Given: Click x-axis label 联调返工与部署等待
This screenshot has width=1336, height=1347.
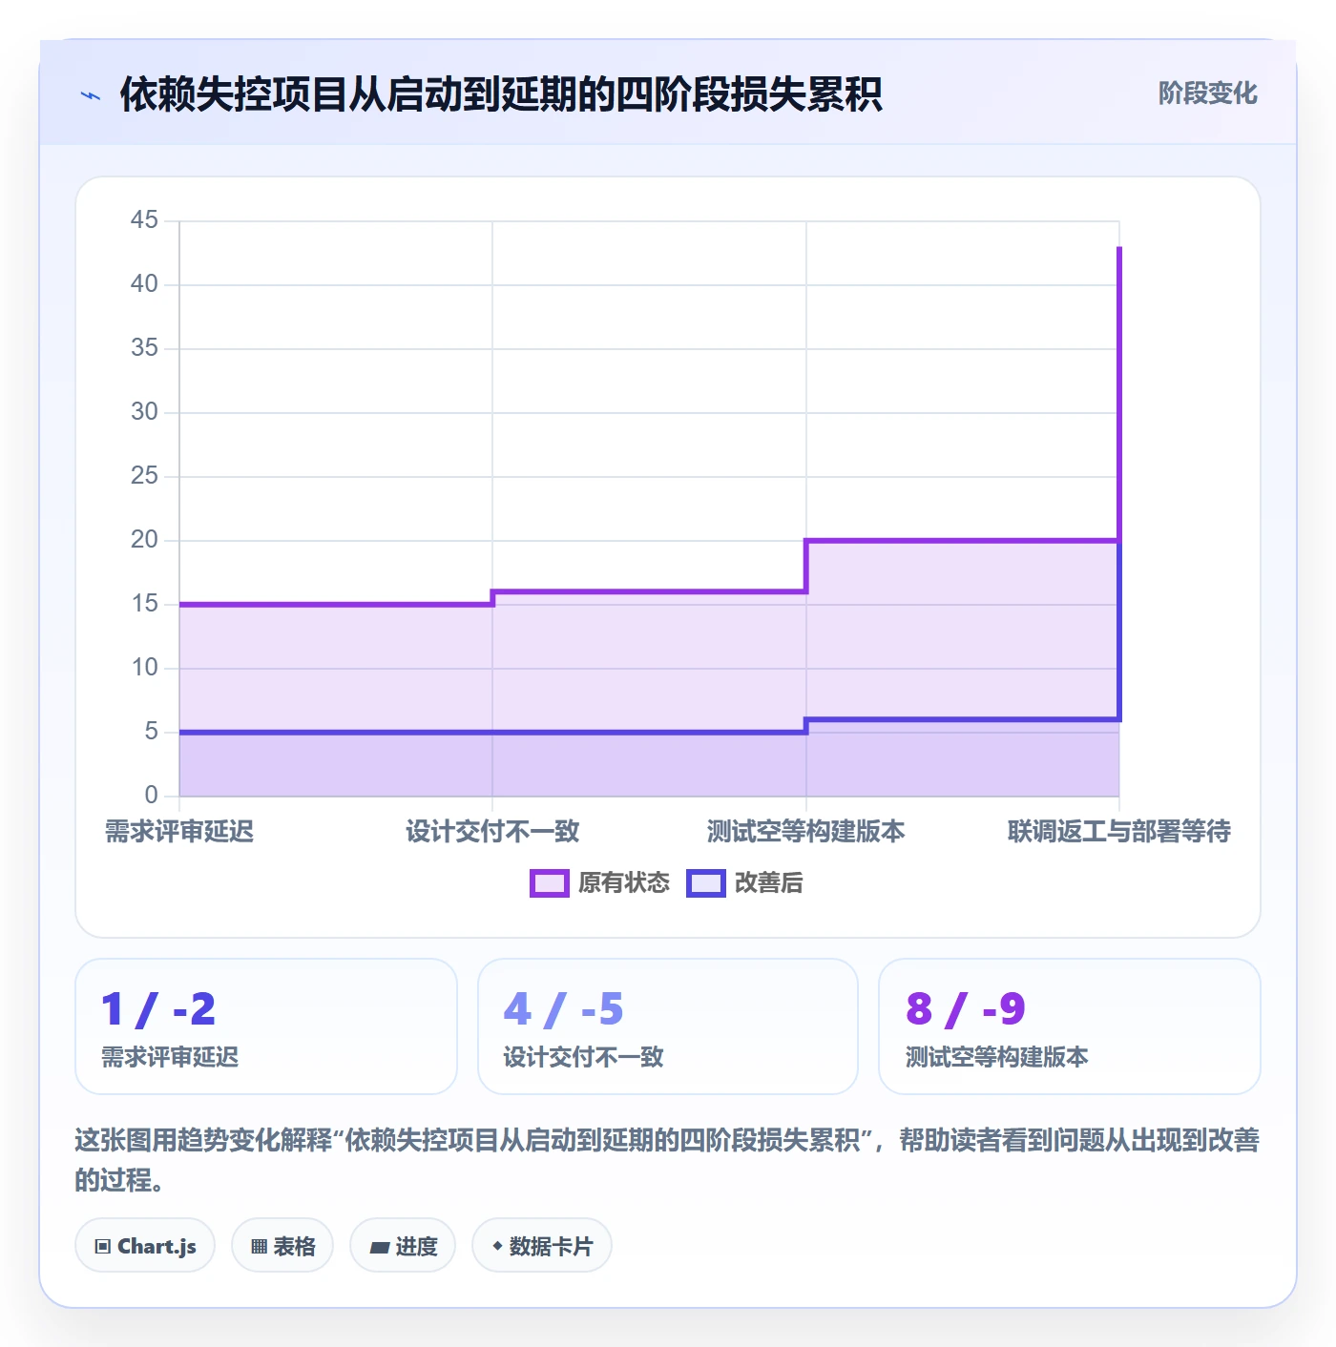Looking at the screenshot, I should coord(1119,832).
